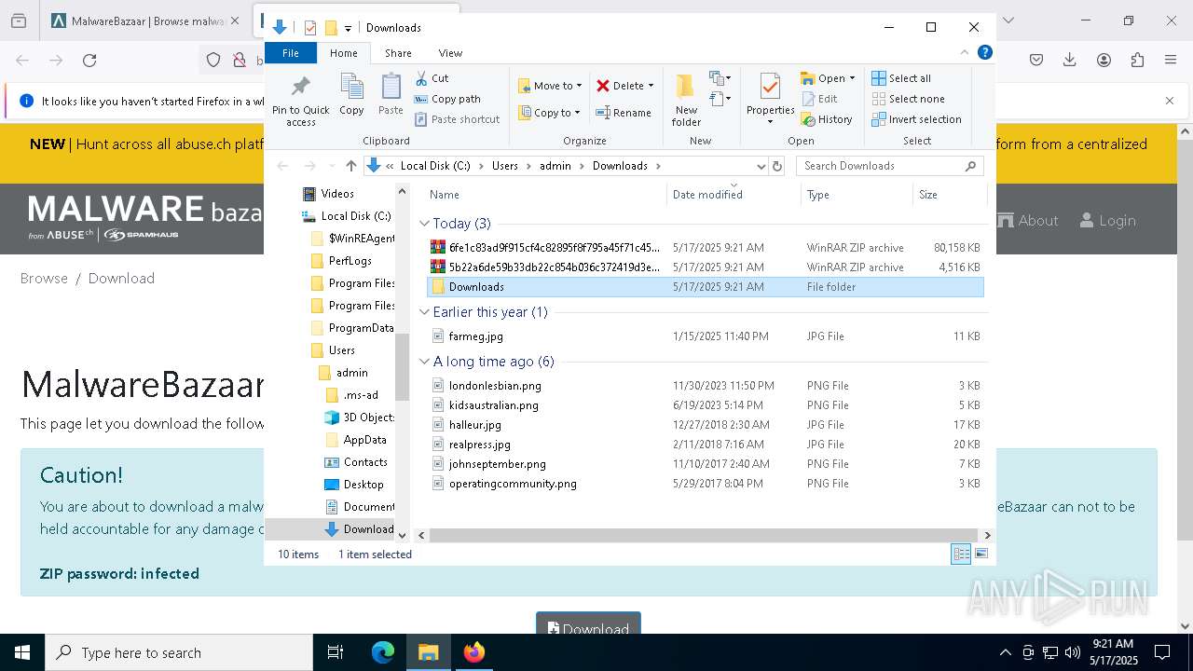Open Properties from the ribbon

(770, 99)
